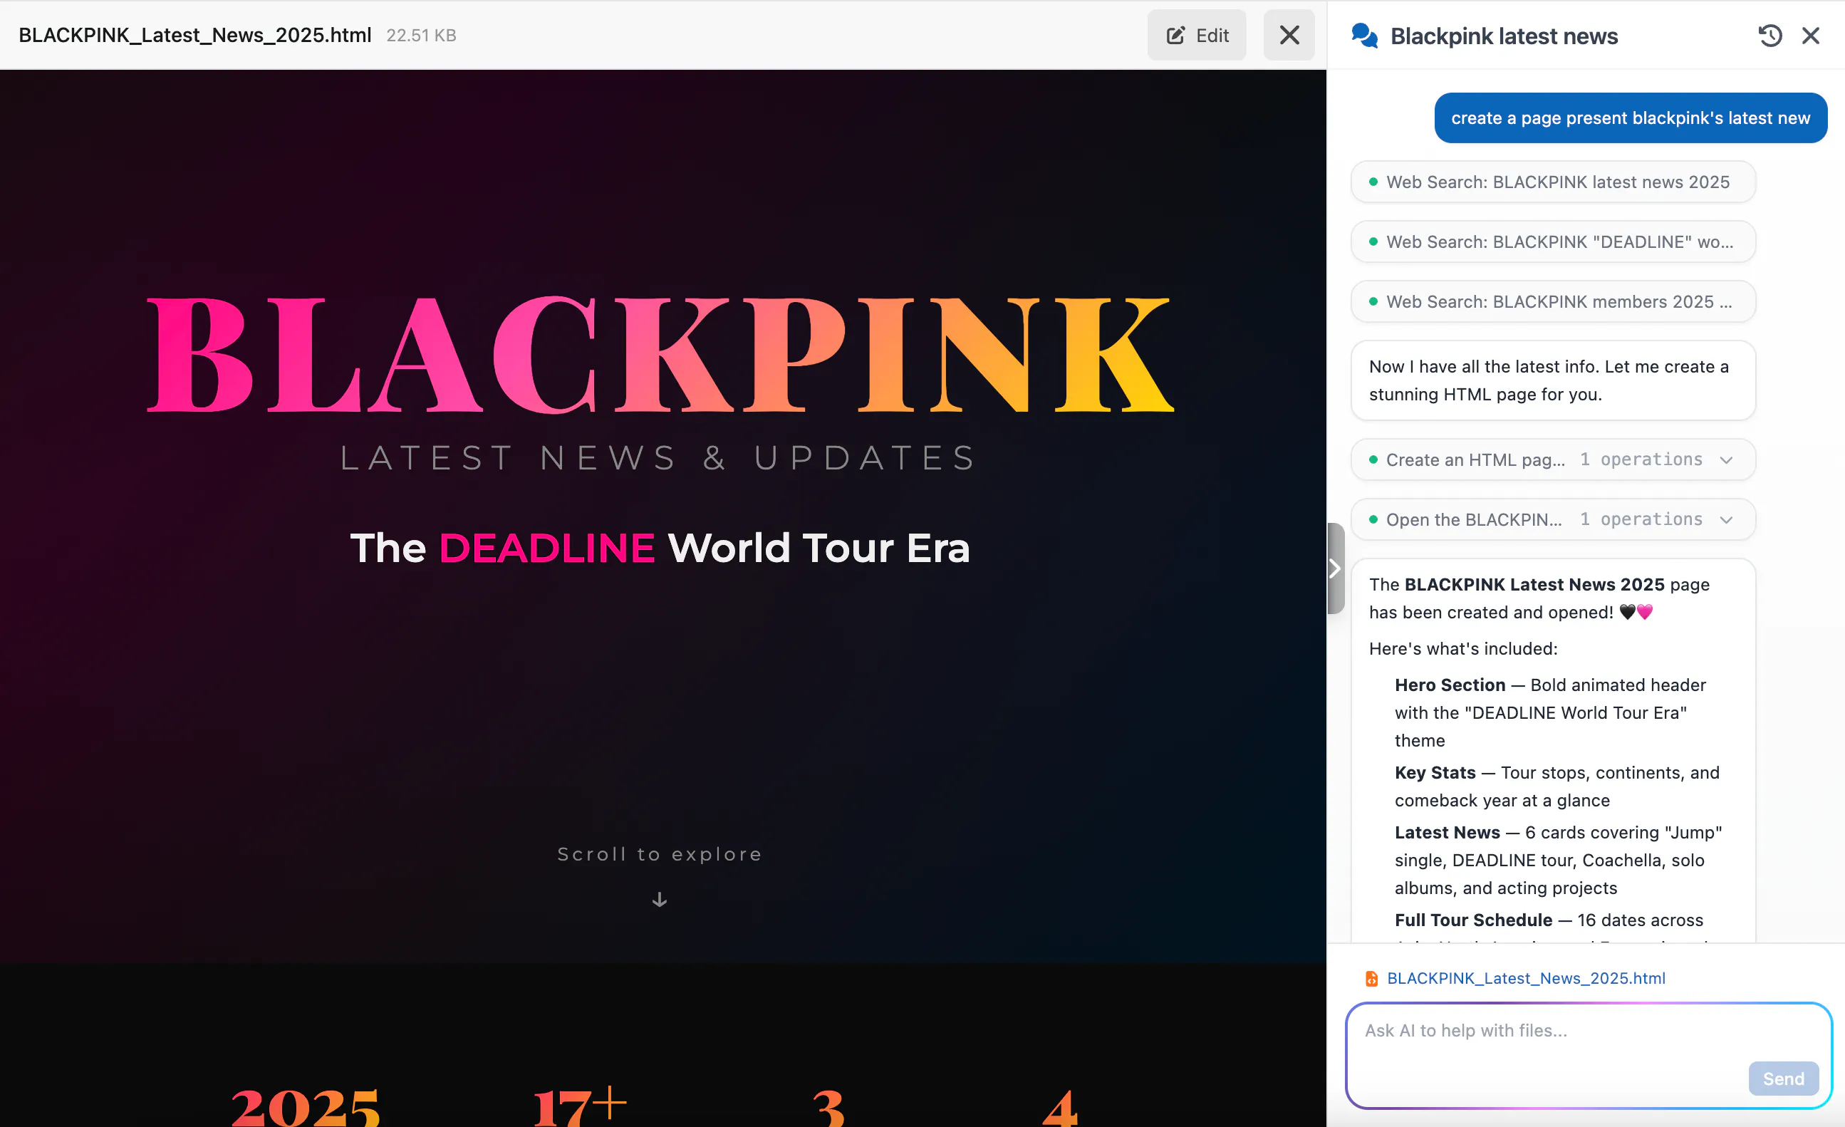This screenshot has height=1127, width=1845.
Task: Close the HTML file preview
Action: tap(1289, 35)
